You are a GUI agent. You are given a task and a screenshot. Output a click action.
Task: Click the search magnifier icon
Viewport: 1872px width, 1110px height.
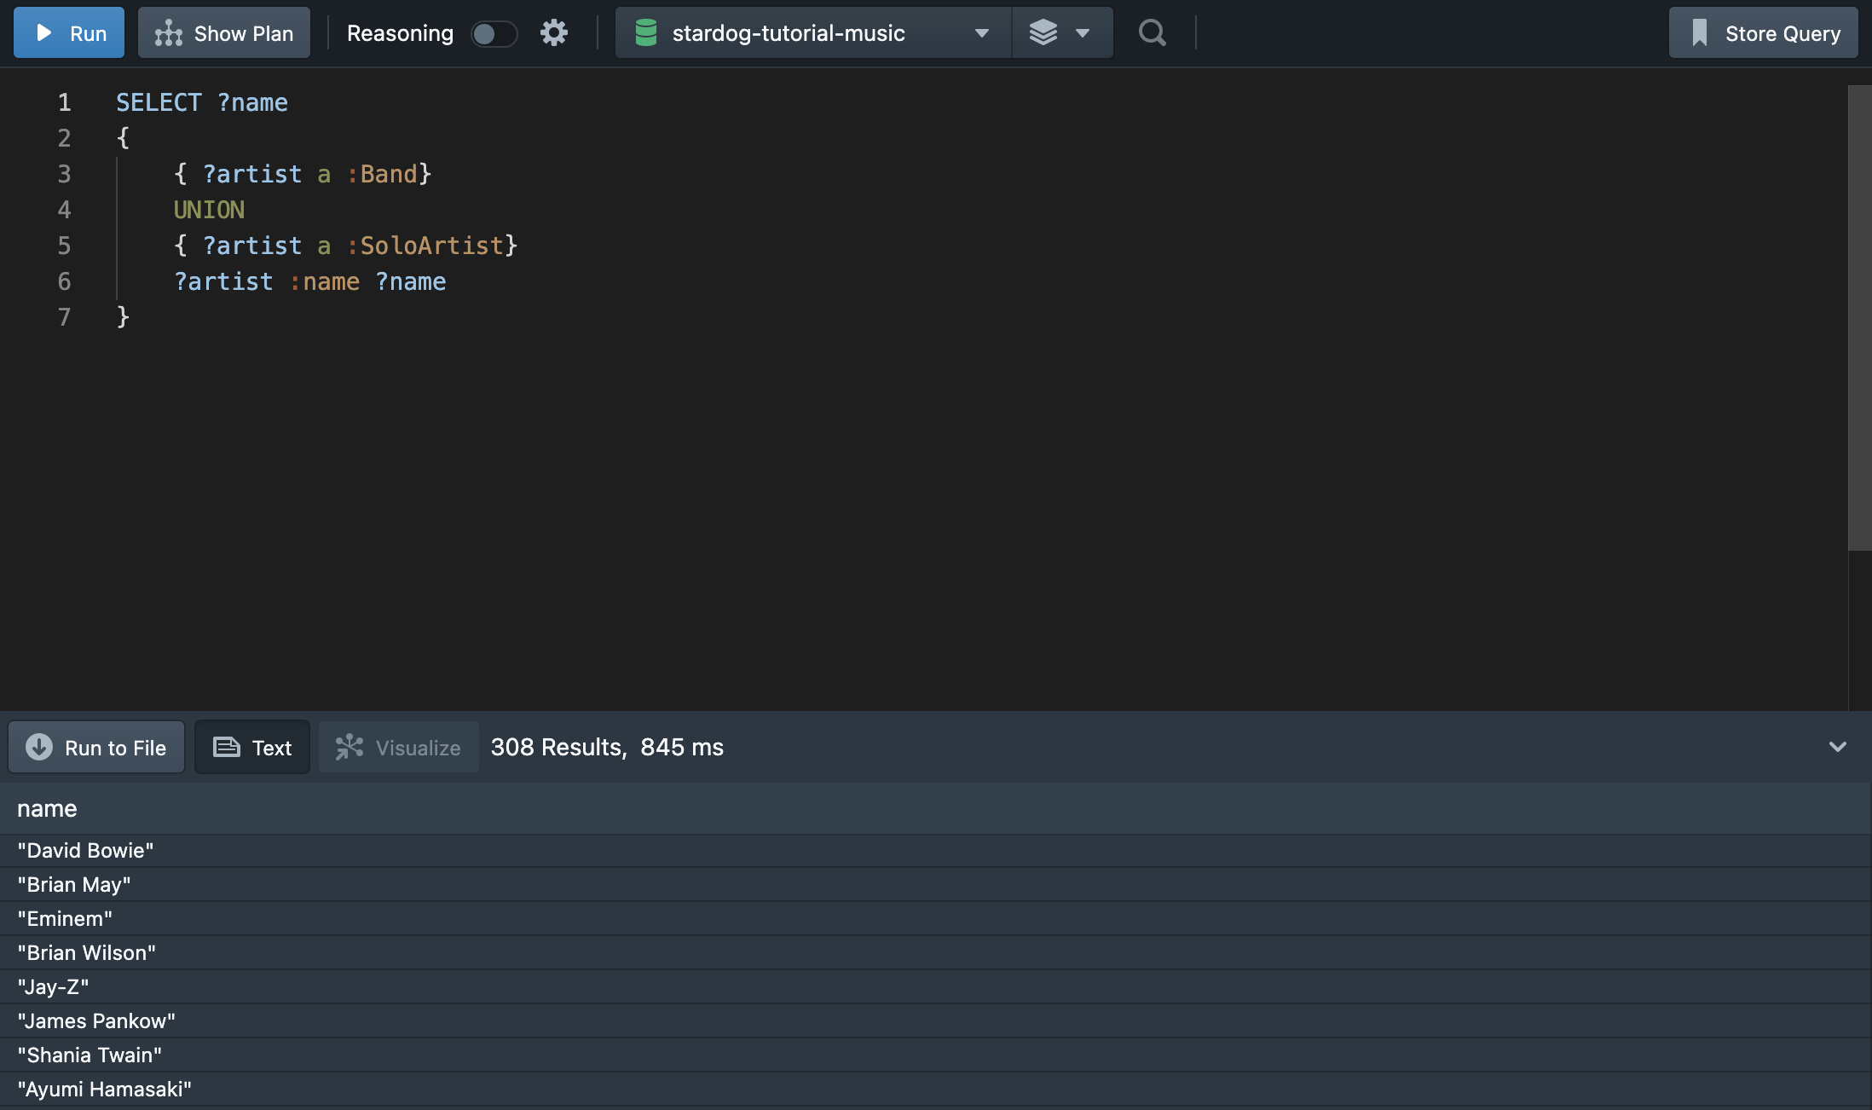(1153, 33)
